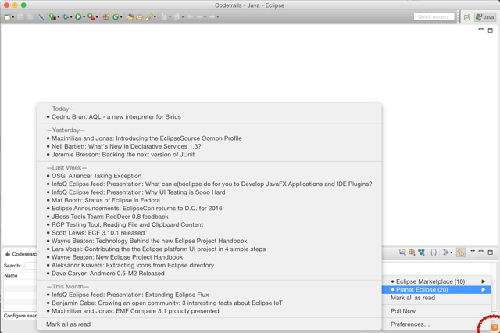Click the Debug bug icon
The image size is (500, 333).
point(66,17)
